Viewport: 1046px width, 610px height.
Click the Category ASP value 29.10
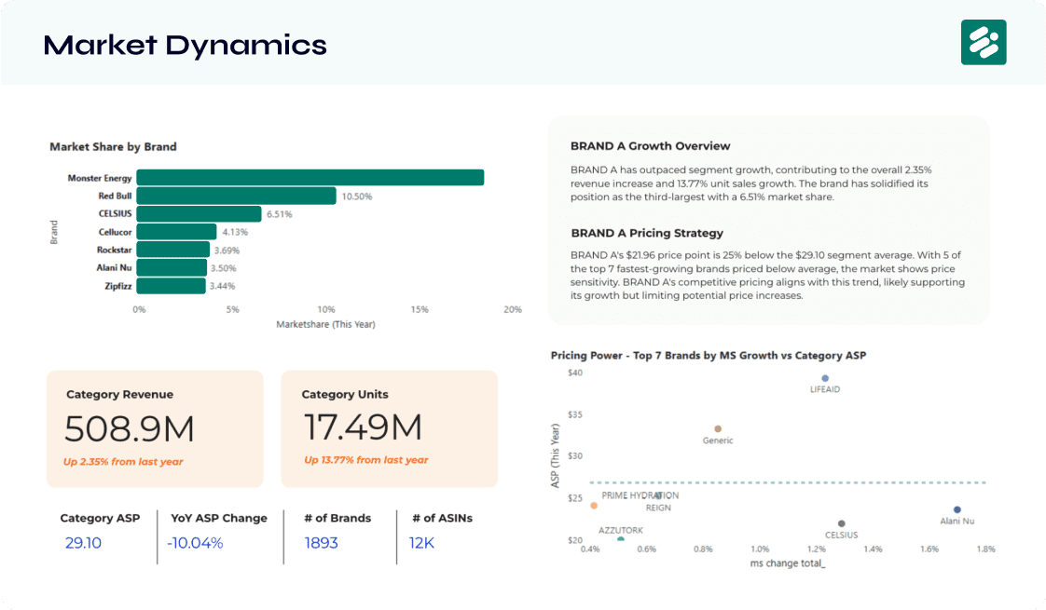(83, 543)
